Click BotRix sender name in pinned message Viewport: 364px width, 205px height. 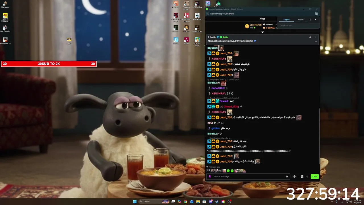coord(226,37)
